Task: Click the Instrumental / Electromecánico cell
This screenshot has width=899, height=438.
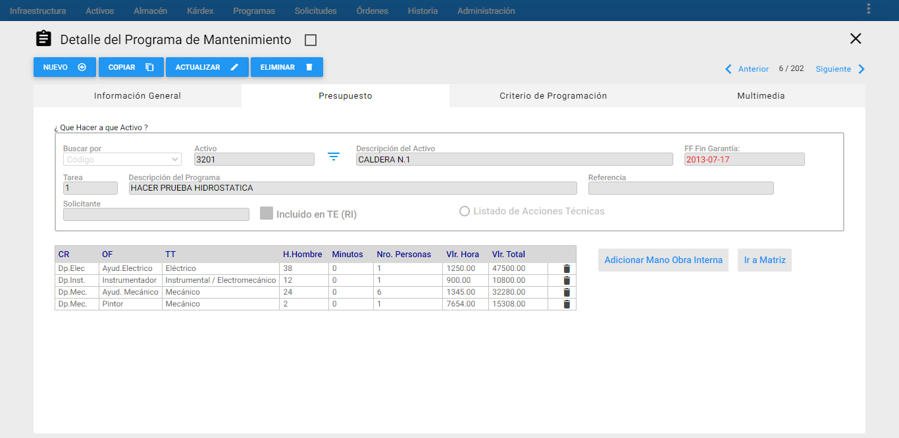Action: (221, 280)
